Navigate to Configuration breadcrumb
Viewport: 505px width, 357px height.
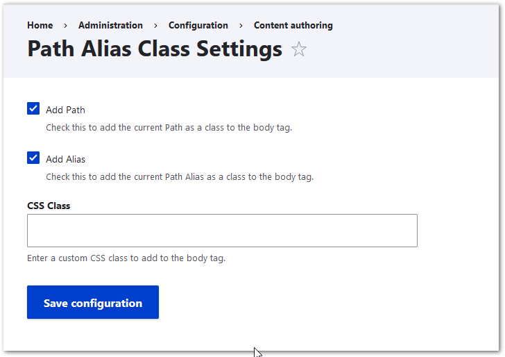click(198, 25)
